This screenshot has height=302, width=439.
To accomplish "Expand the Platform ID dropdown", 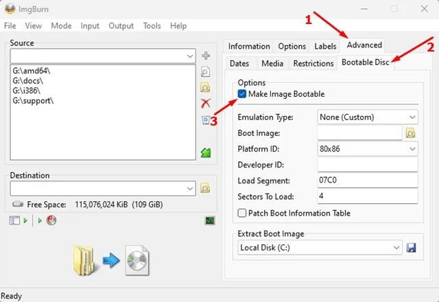I will coord(368,149).
